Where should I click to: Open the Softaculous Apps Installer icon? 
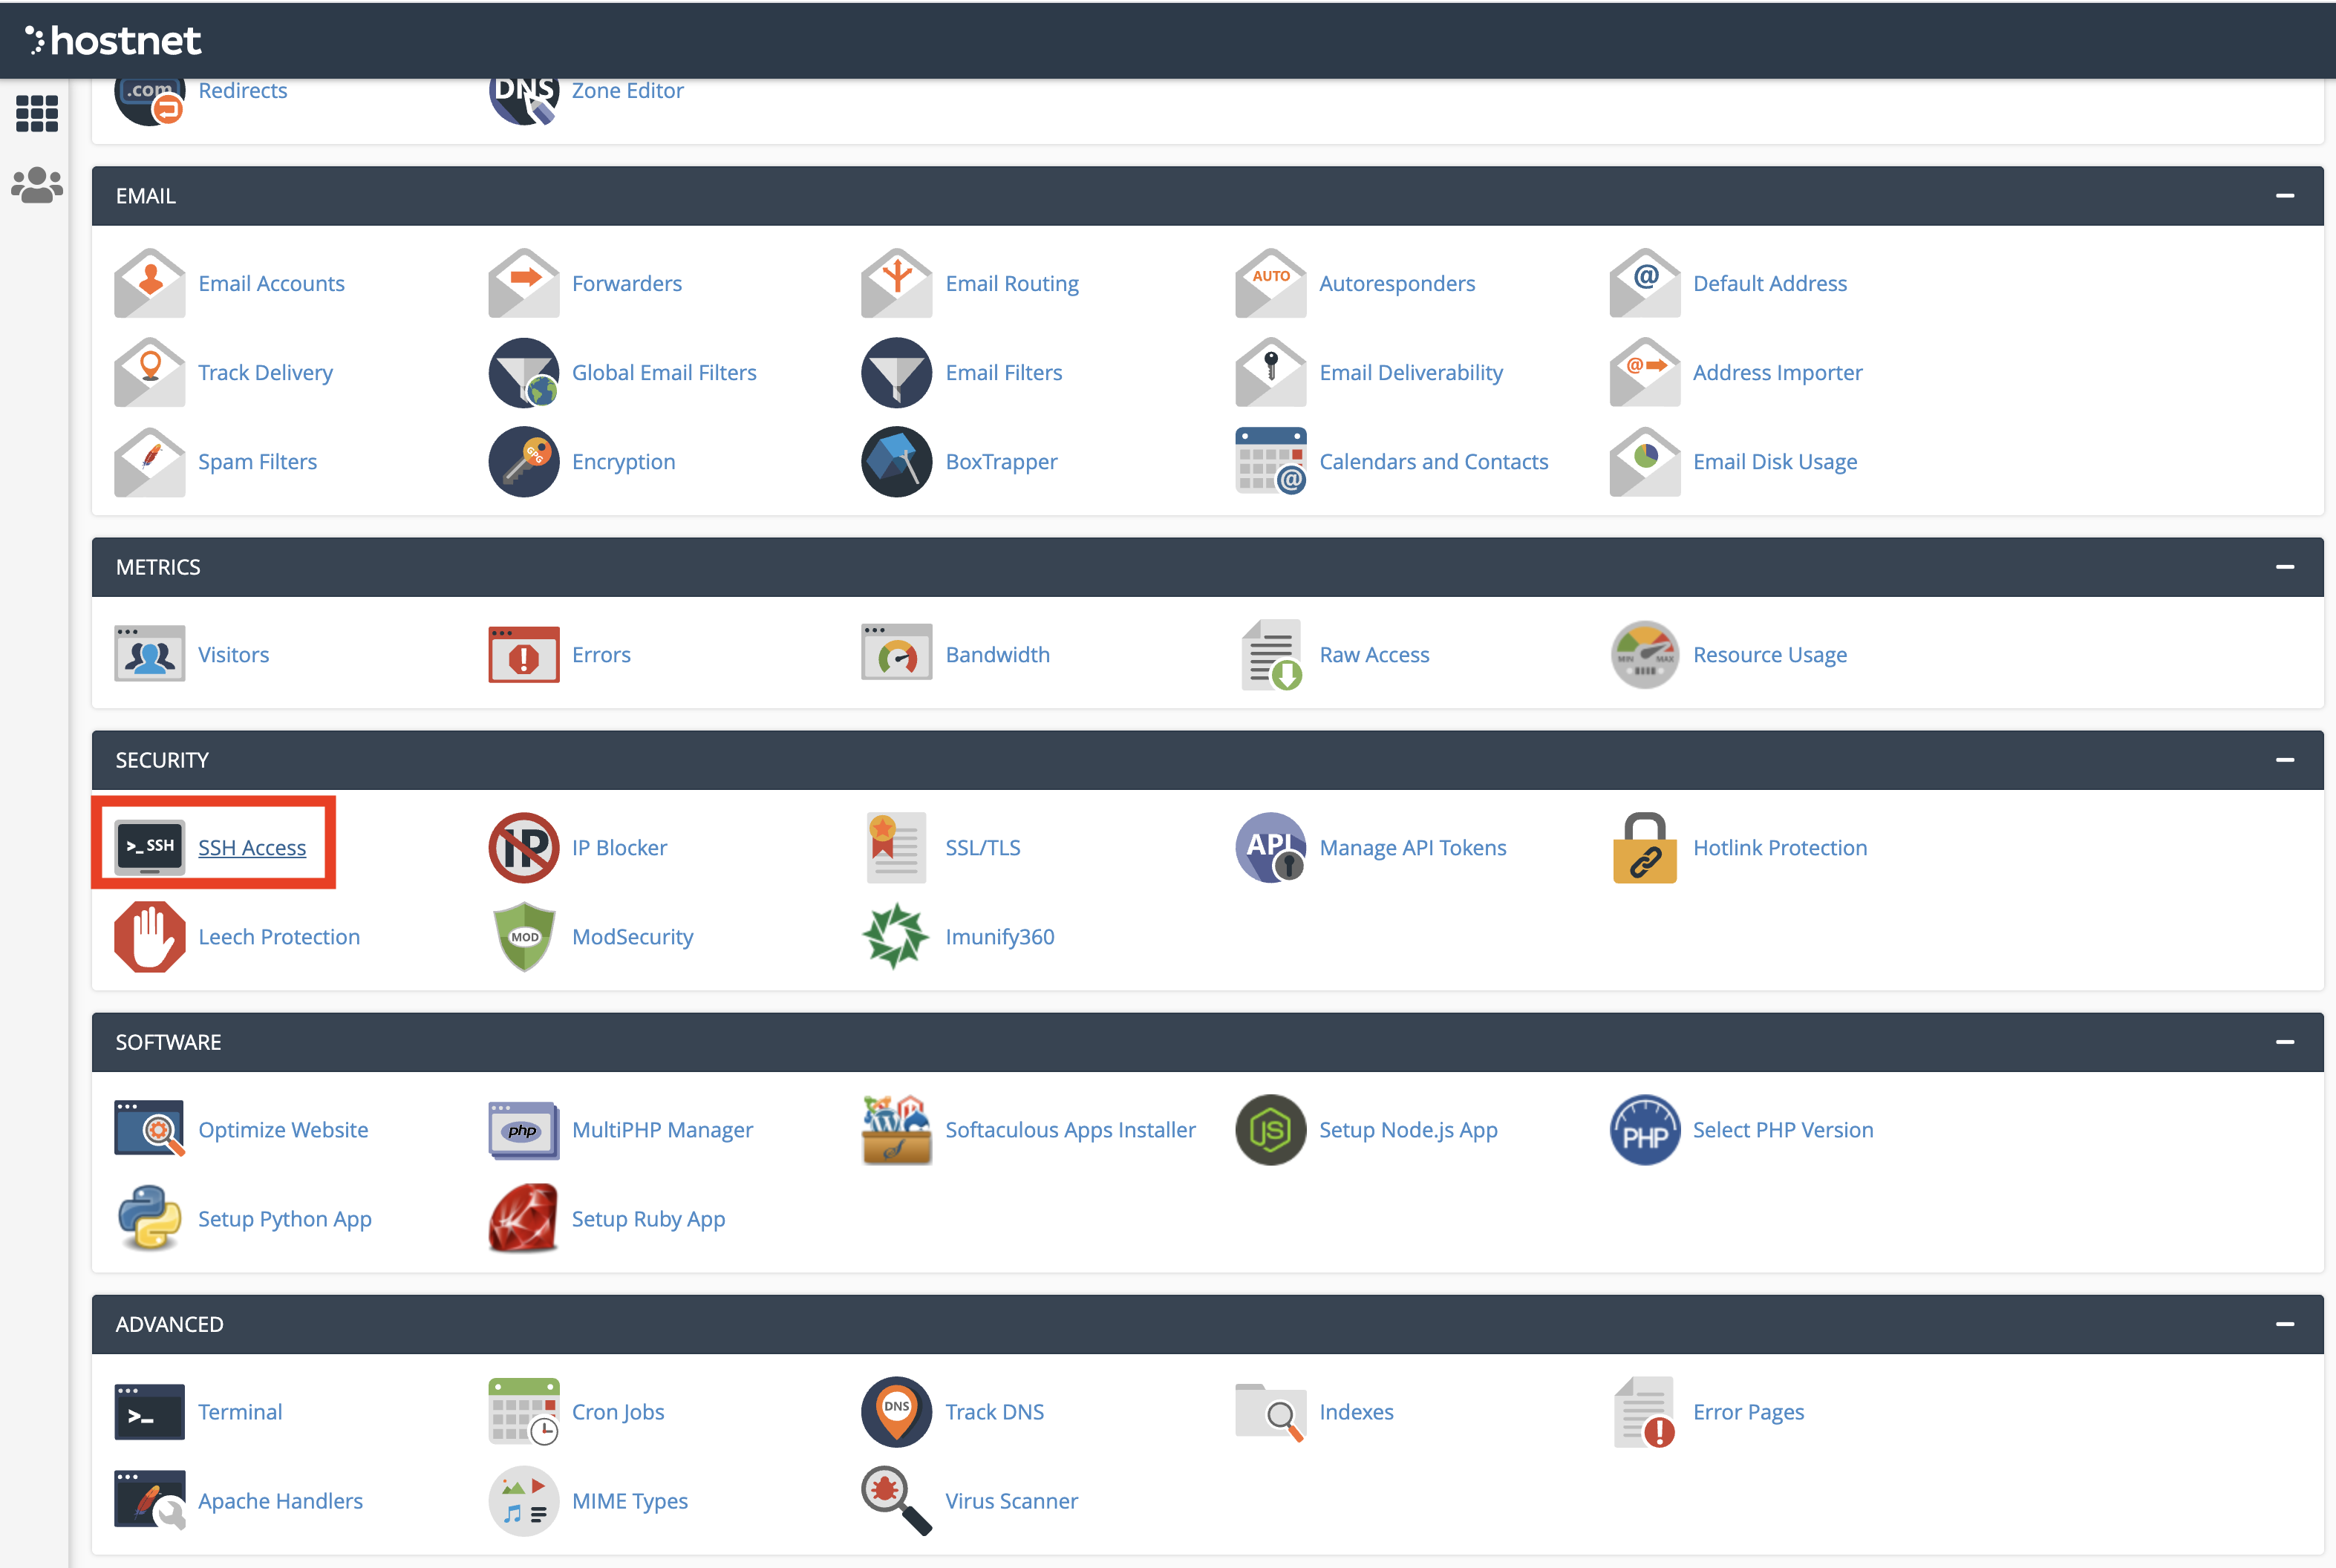pyautogui.click(x=896, y=1130)
